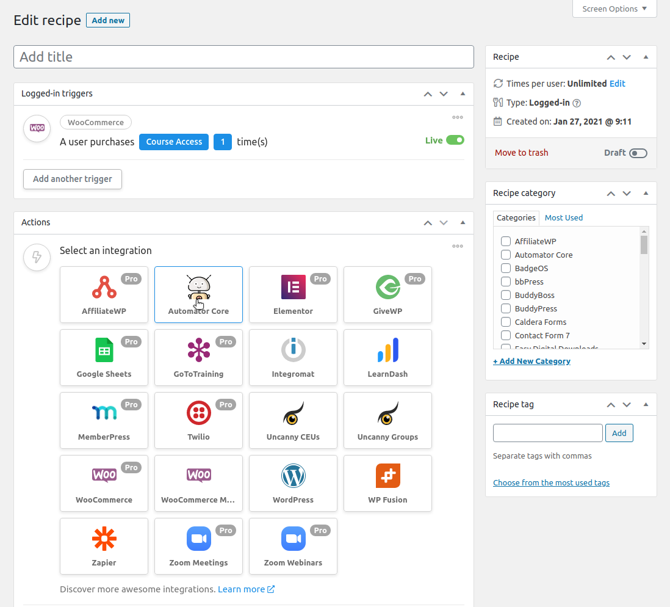
Task: Check the BuddyBoss category
Action: tap(506, 295)
